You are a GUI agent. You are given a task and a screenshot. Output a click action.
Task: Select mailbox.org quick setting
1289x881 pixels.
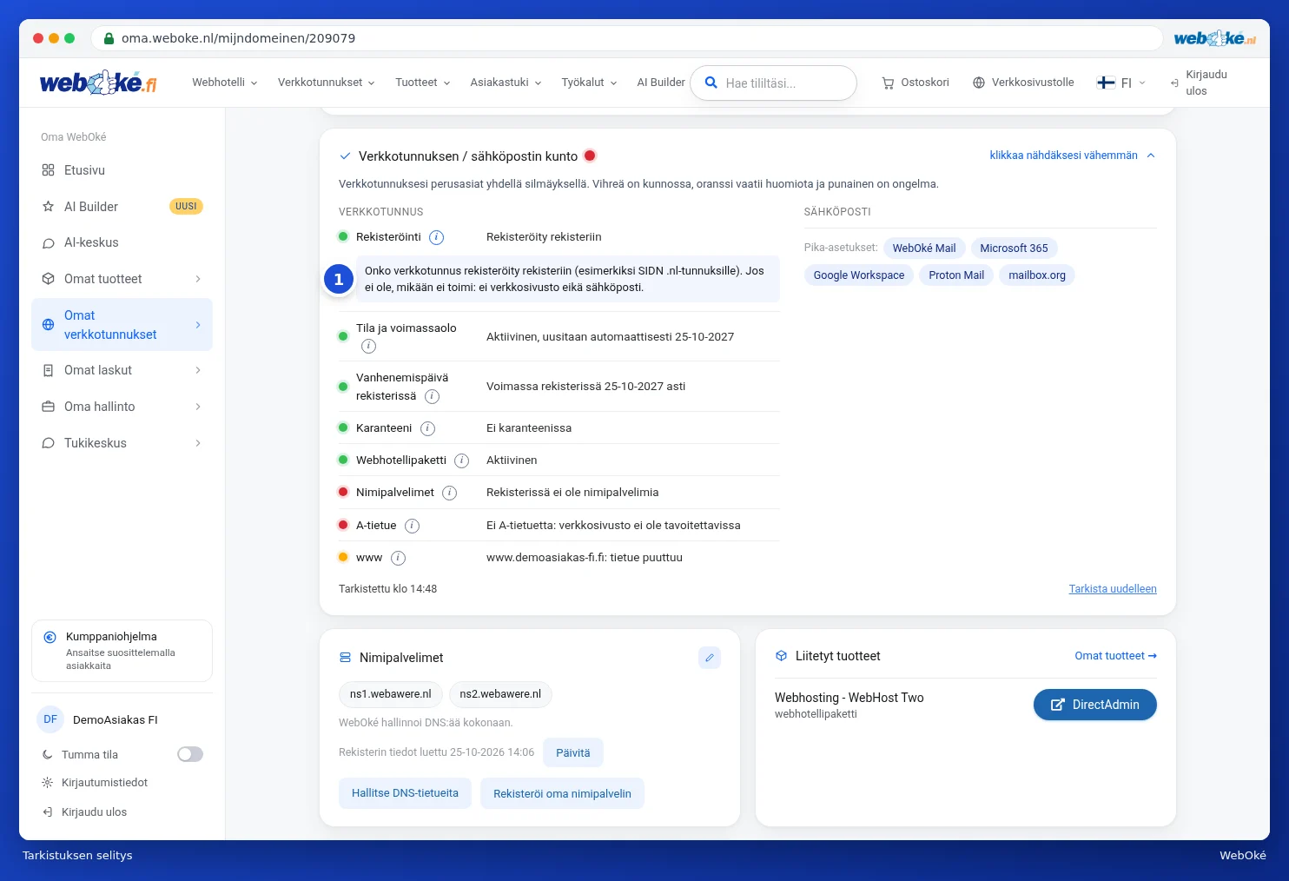[1037, 275]
